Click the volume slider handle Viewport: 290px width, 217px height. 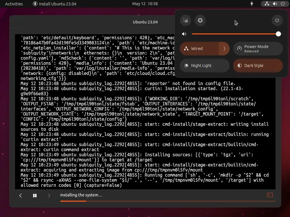[278, 34]
